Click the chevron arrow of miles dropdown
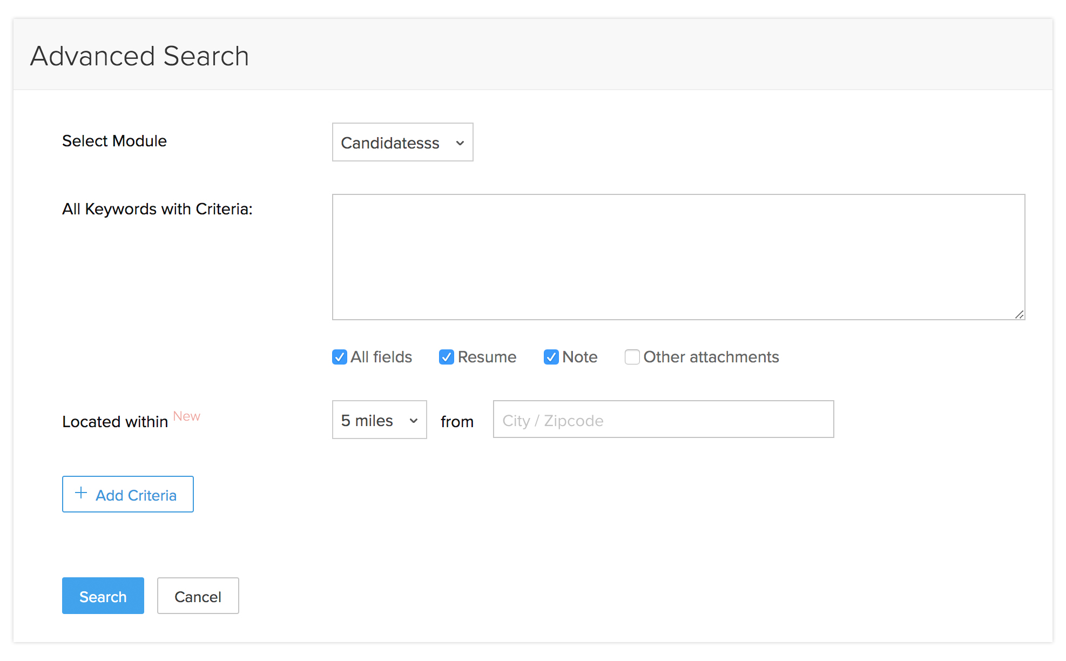The height and width of the screenshot is (661, 1066). tap(414, 421)
